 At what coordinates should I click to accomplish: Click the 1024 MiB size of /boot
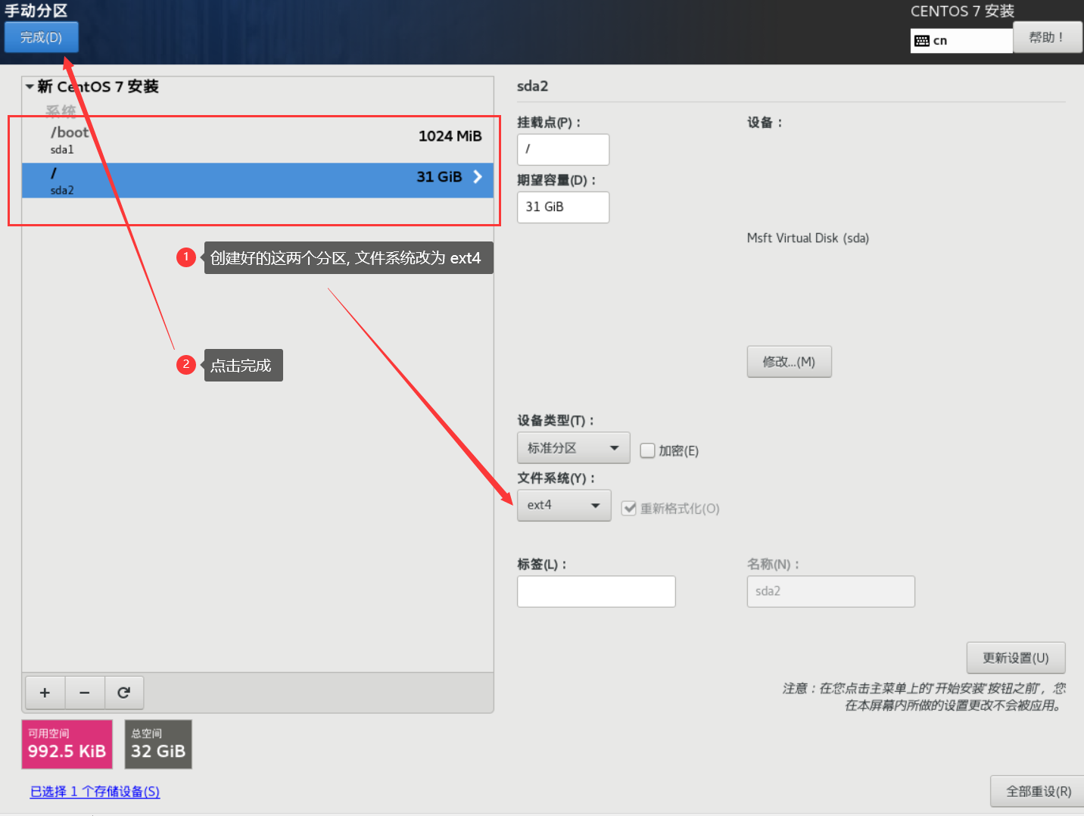(450, 135)
